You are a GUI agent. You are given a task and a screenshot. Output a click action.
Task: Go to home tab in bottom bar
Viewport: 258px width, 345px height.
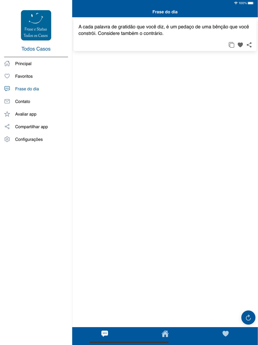165,334
